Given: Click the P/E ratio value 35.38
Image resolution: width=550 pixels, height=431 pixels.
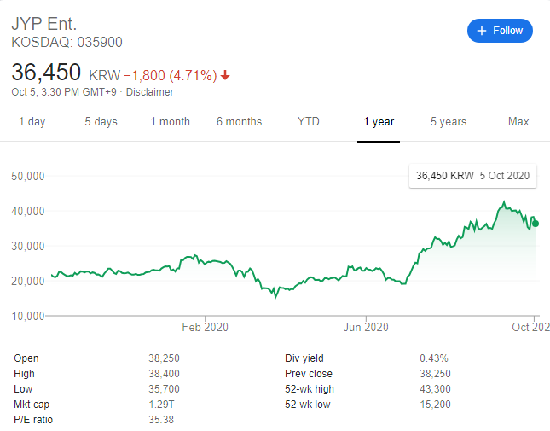Looking at the screenshot, I should click(x=161, y=420).
